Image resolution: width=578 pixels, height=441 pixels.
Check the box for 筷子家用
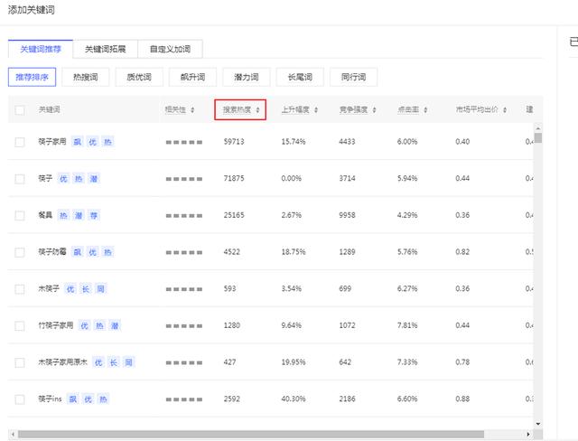point(20,142)
